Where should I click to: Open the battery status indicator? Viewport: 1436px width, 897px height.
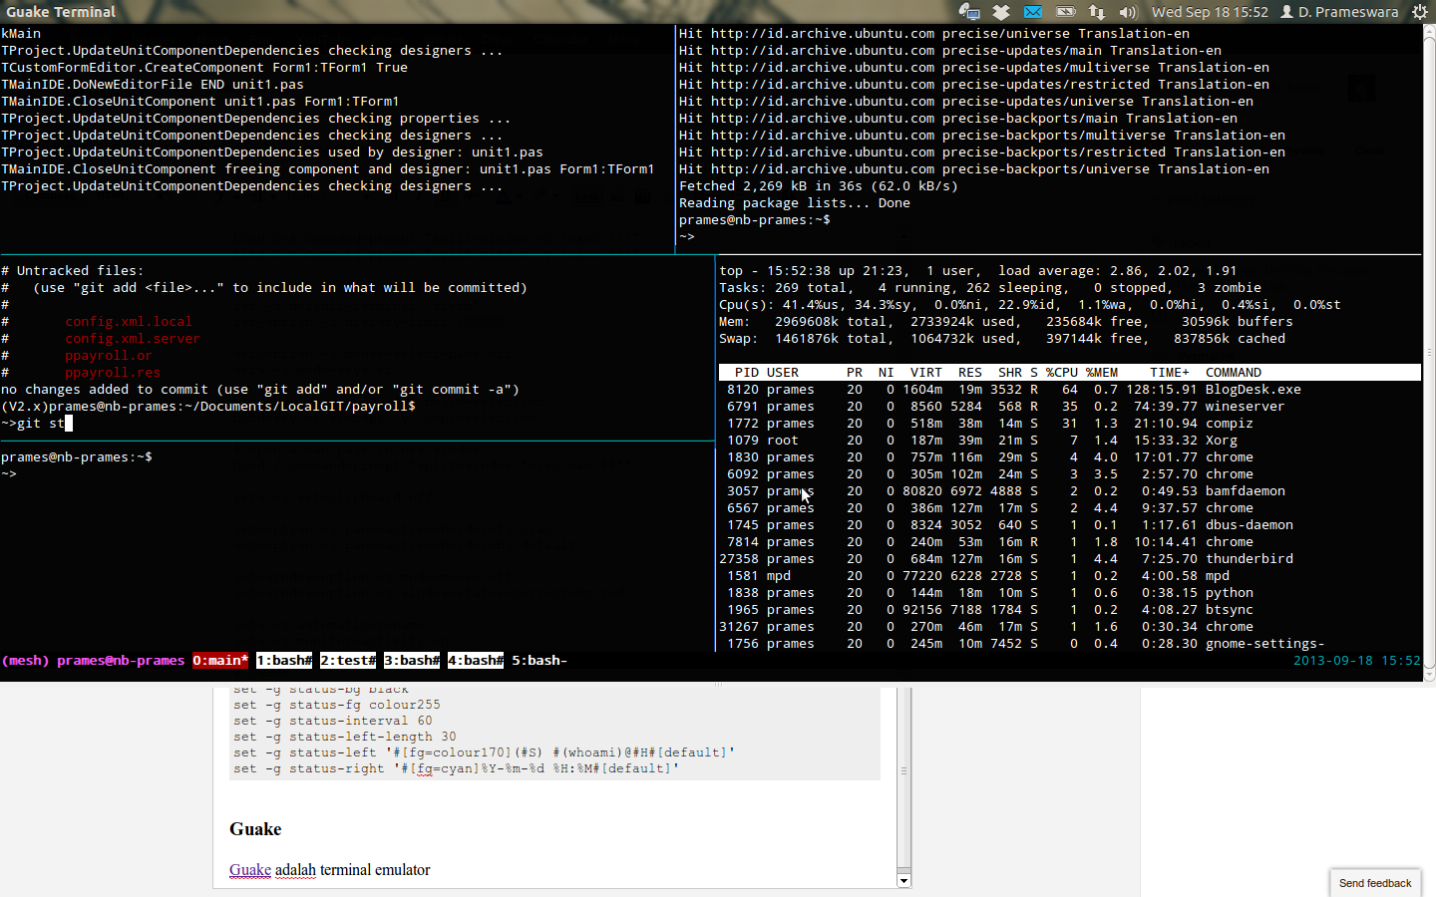point(1065,12)
